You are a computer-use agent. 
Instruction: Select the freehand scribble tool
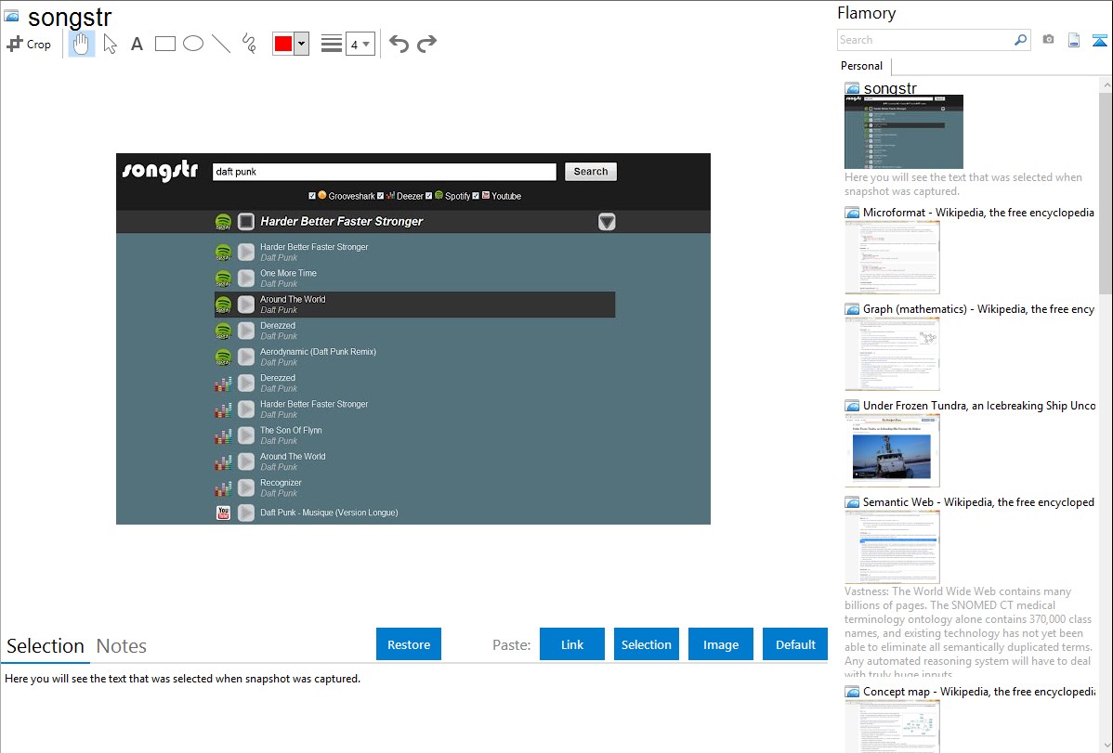coord(248,44)
